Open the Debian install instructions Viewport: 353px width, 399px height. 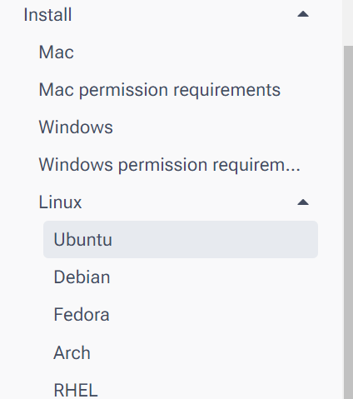(x=82, y=277)
